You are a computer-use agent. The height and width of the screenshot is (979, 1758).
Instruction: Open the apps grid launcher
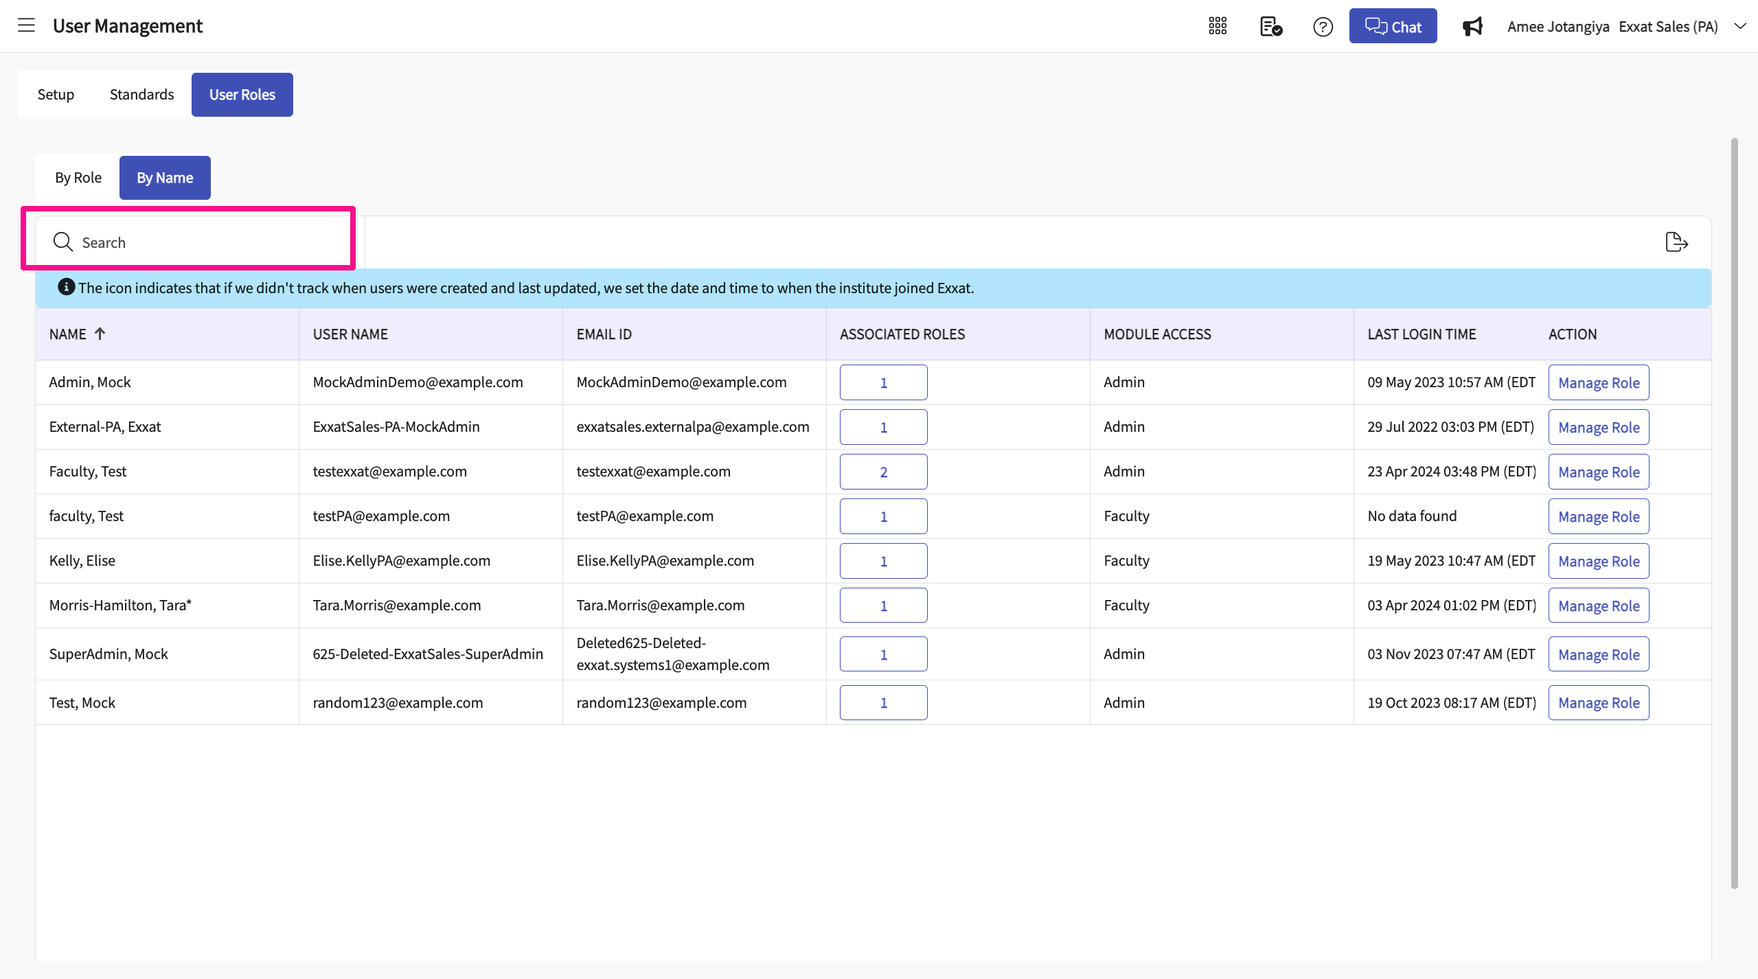1218,26
